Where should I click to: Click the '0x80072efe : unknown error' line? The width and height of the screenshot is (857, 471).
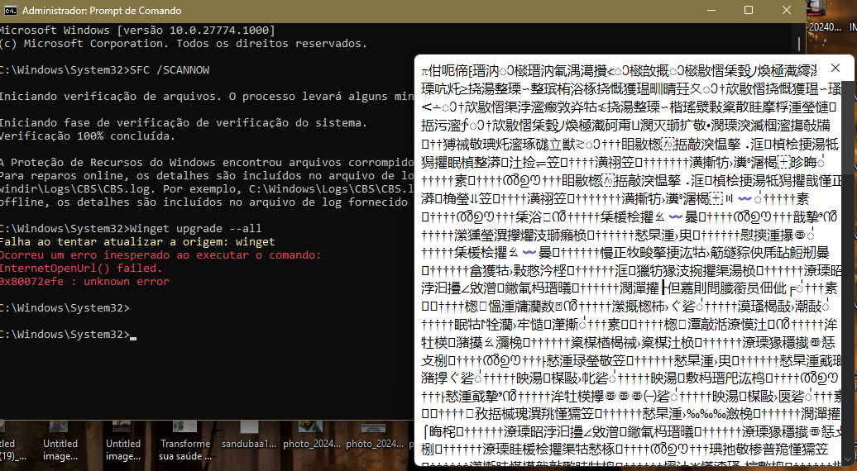point(84,281)
